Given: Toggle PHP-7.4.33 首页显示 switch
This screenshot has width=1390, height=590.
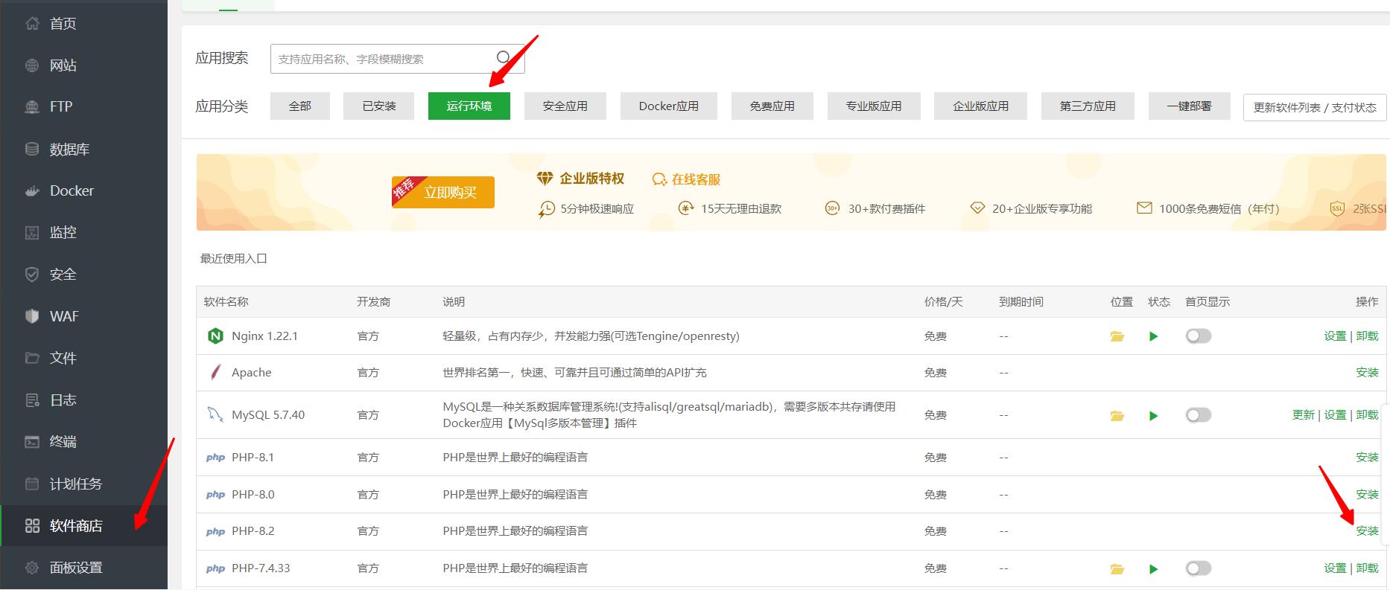Looking at the screenshot, I should click(1199, 568).
